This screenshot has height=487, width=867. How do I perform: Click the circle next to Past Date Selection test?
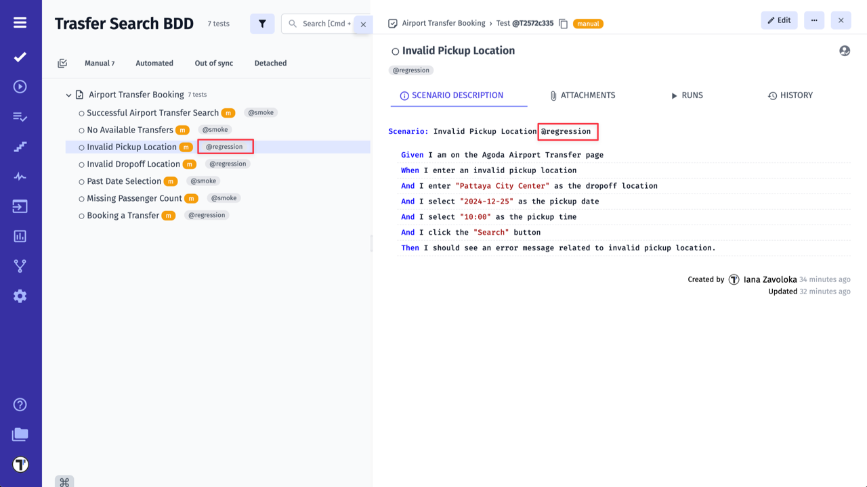pos(81,181)
